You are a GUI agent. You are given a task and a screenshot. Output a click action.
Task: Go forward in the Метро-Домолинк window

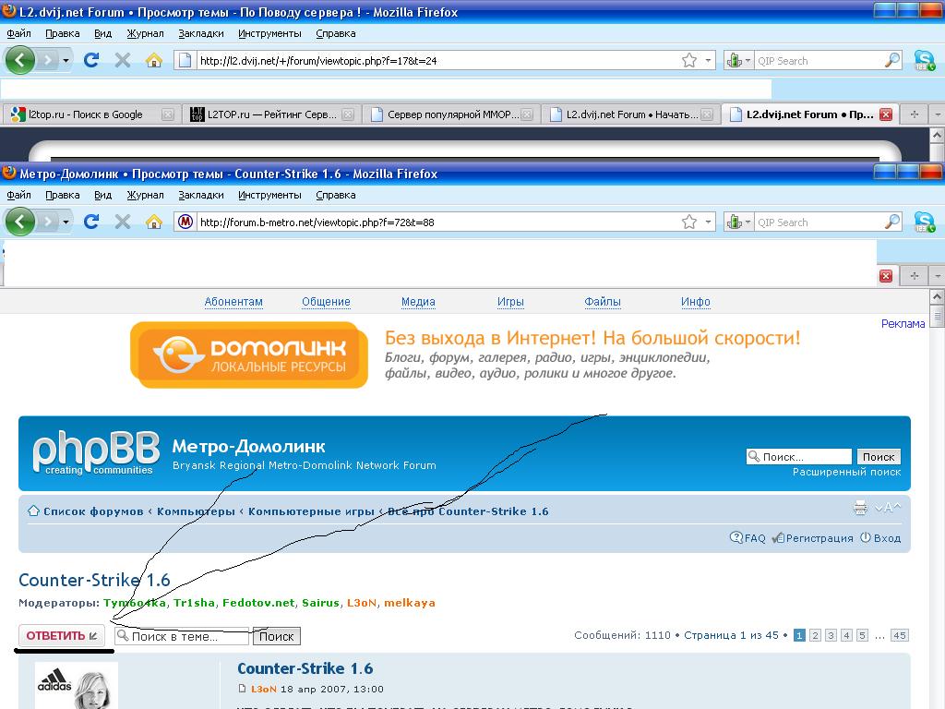[x=48, y=222]
